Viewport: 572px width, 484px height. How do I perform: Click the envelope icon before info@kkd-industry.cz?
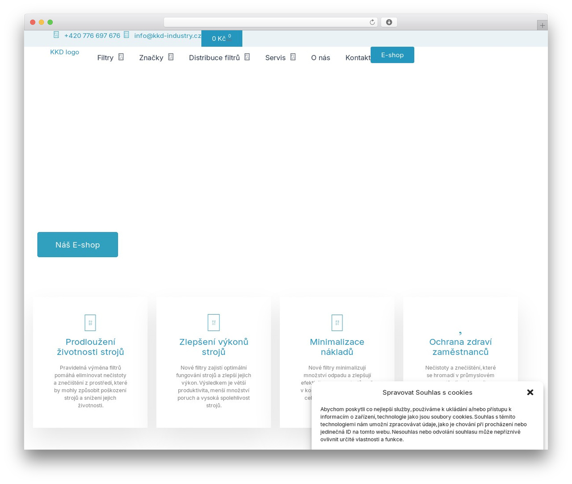click(x=126, y=35)
